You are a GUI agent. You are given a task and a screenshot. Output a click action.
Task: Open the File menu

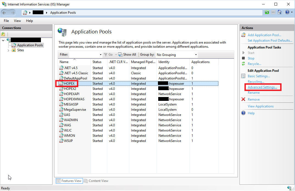click(x=6, y=21)
